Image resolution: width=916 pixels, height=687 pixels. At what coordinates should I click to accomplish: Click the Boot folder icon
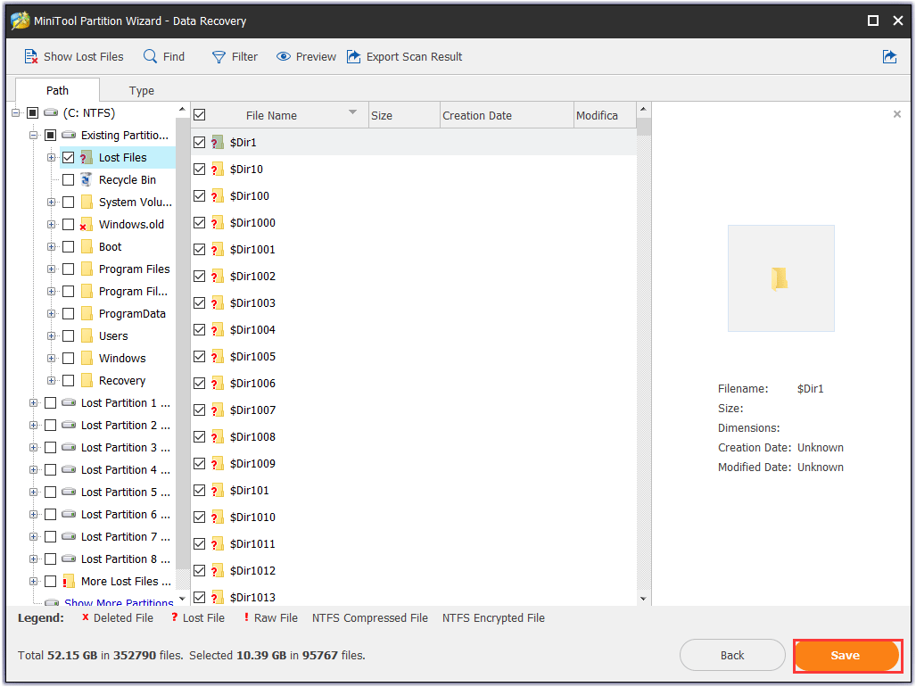(87, 246)
